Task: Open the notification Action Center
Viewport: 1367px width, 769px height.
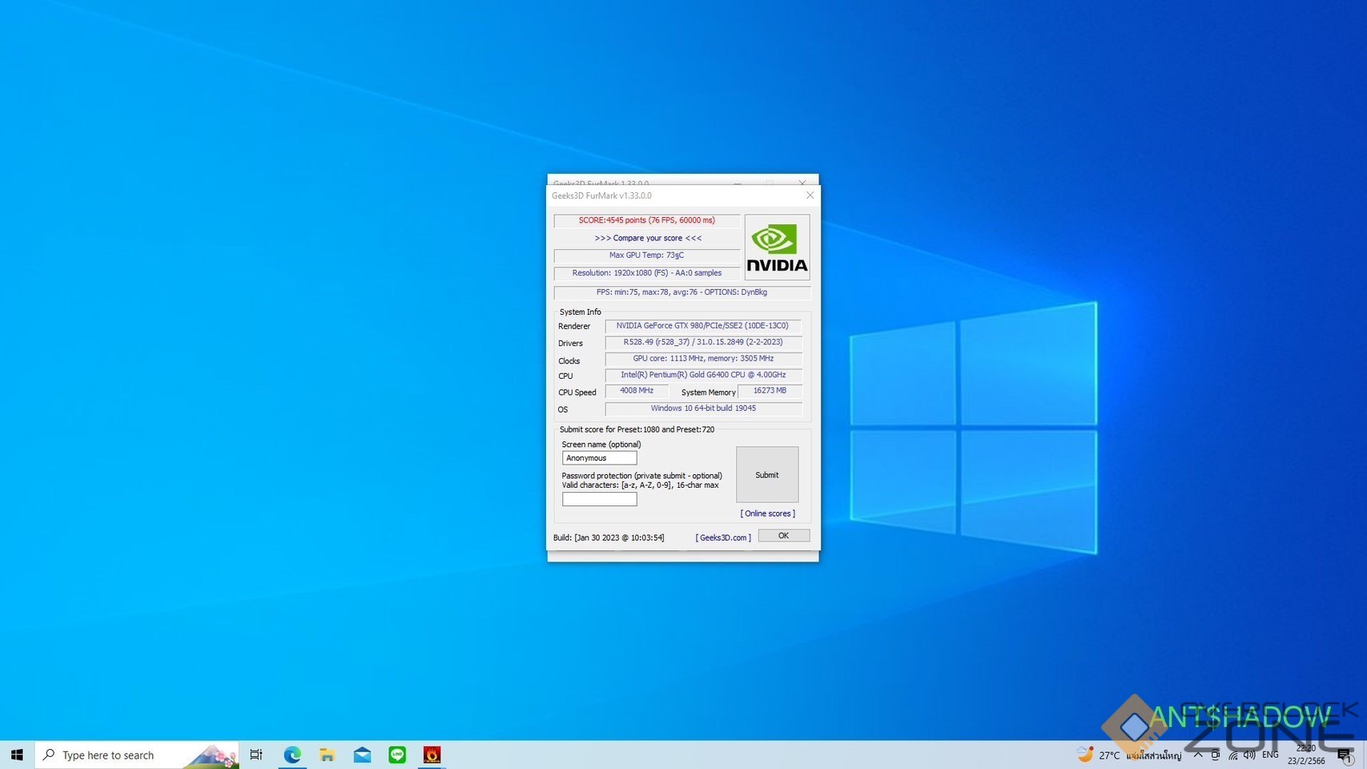Action: point(1345,755)
